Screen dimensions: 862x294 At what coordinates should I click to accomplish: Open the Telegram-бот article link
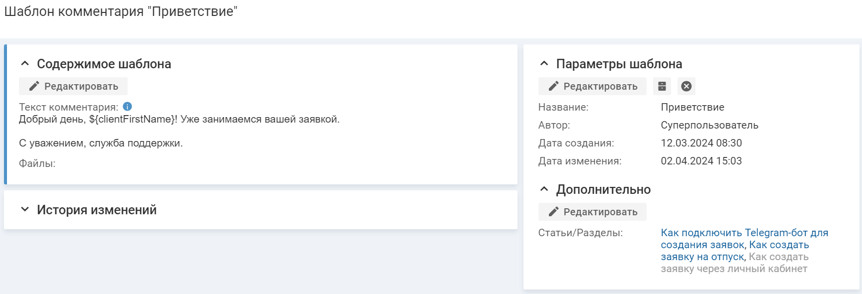point(744,233)
